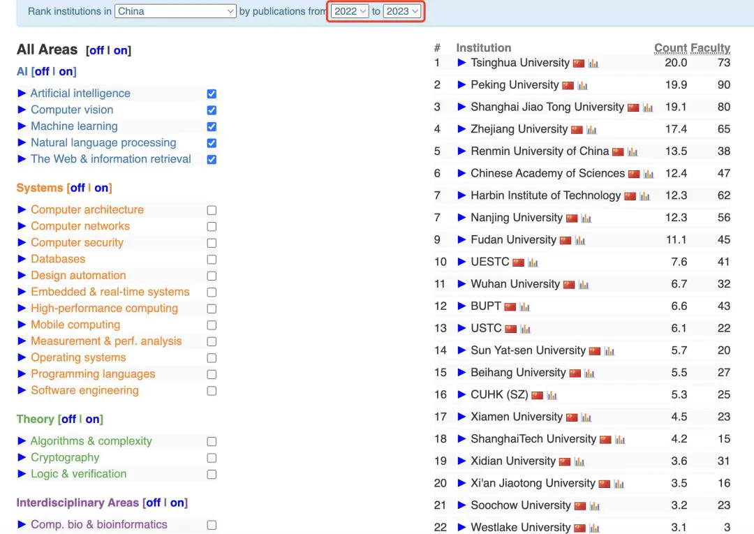Open the chart icon next to Wuhan University
Image resolution: width=754 pixels, height=534 pixels.
point(583,285)
